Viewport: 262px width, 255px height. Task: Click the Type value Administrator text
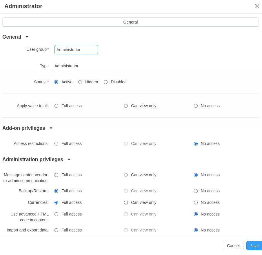[x=66, y=66]
